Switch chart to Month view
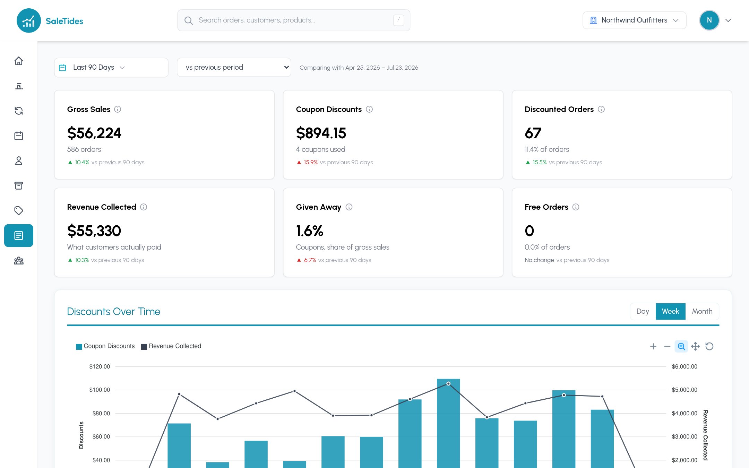749x468 pixels. click(702, 311)
